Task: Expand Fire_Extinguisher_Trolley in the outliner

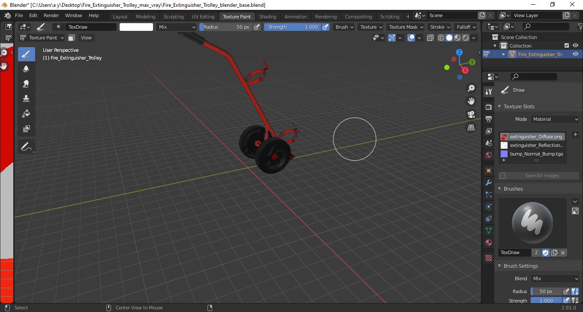Action: [x=504, y=54]
